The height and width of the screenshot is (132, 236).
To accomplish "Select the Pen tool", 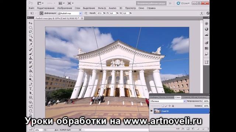I will (31, 84).
